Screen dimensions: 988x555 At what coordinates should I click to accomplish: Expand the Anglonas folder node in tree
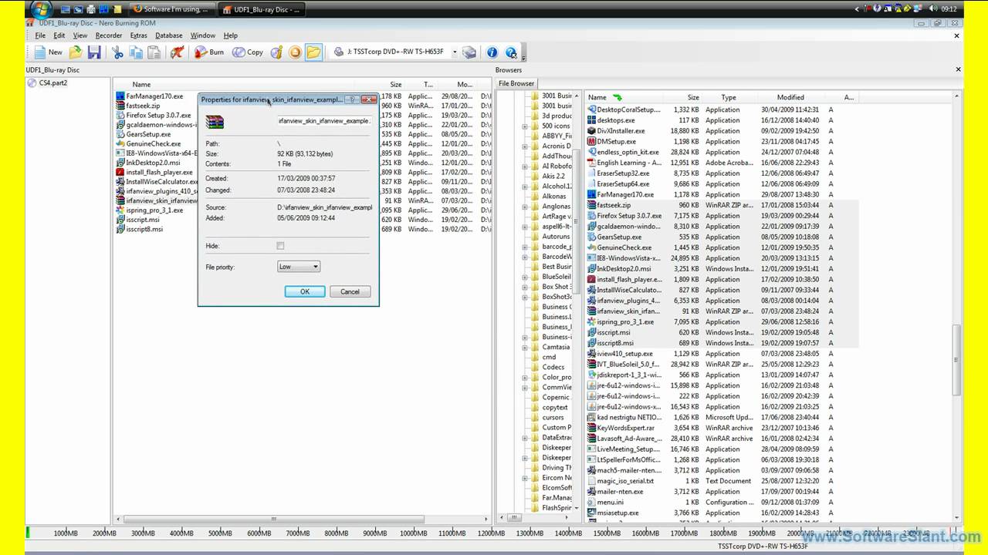(x=525, y=206)
